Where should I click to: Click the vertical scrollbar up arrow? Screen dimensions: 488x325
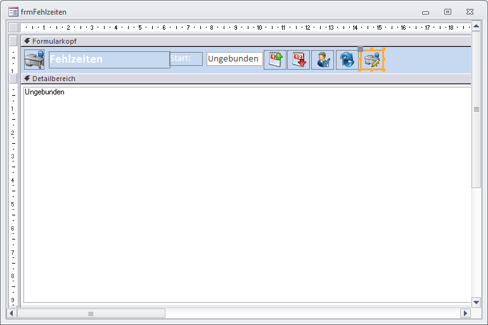(476, 27)
